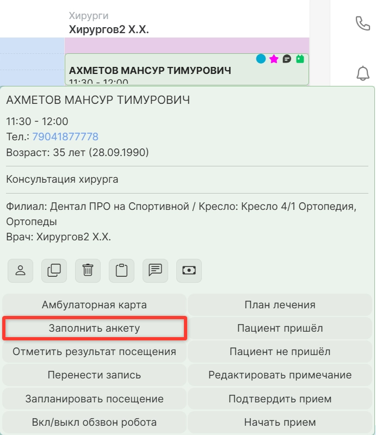
Task: Call patient phone number 79041877778
Action: click(65, 136)
